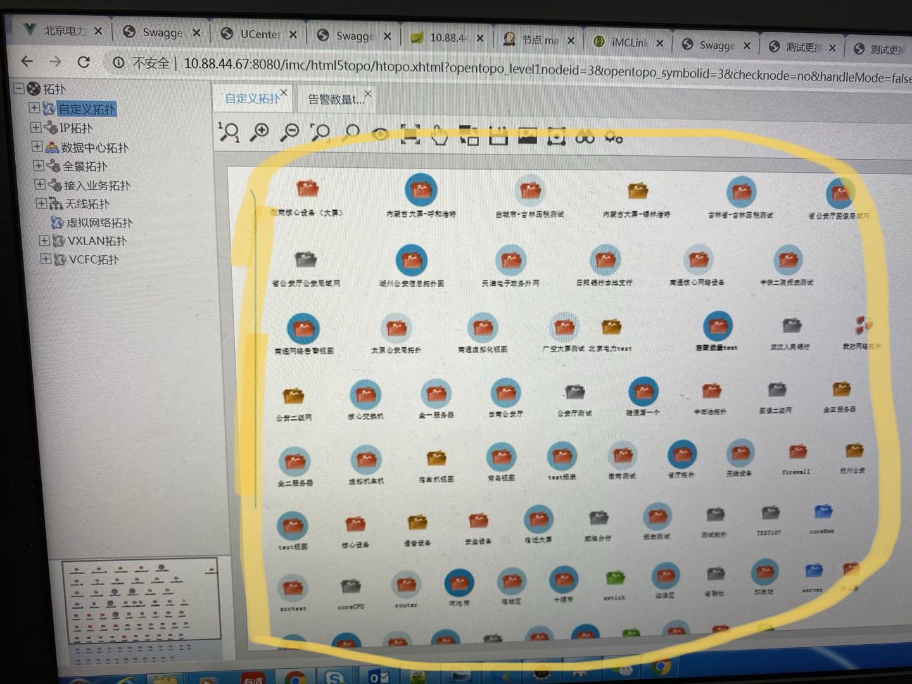Expand the VXLAN拓扑 tree node
The image size is (912, 684).
pyautogui.click(x=44, y=241)
